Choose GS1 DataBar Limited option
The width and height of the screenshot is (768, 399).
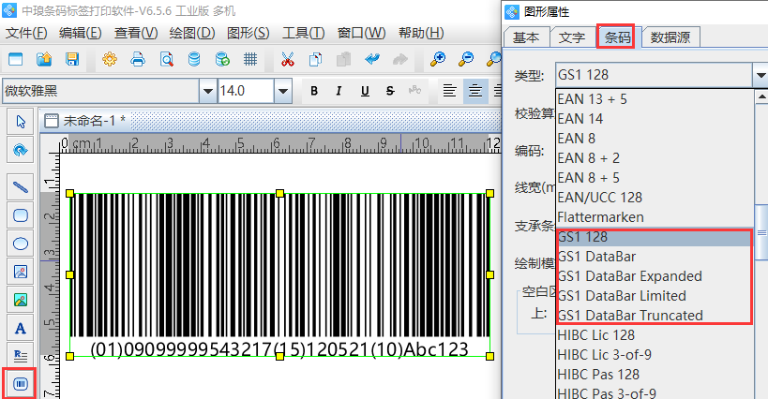655,296
